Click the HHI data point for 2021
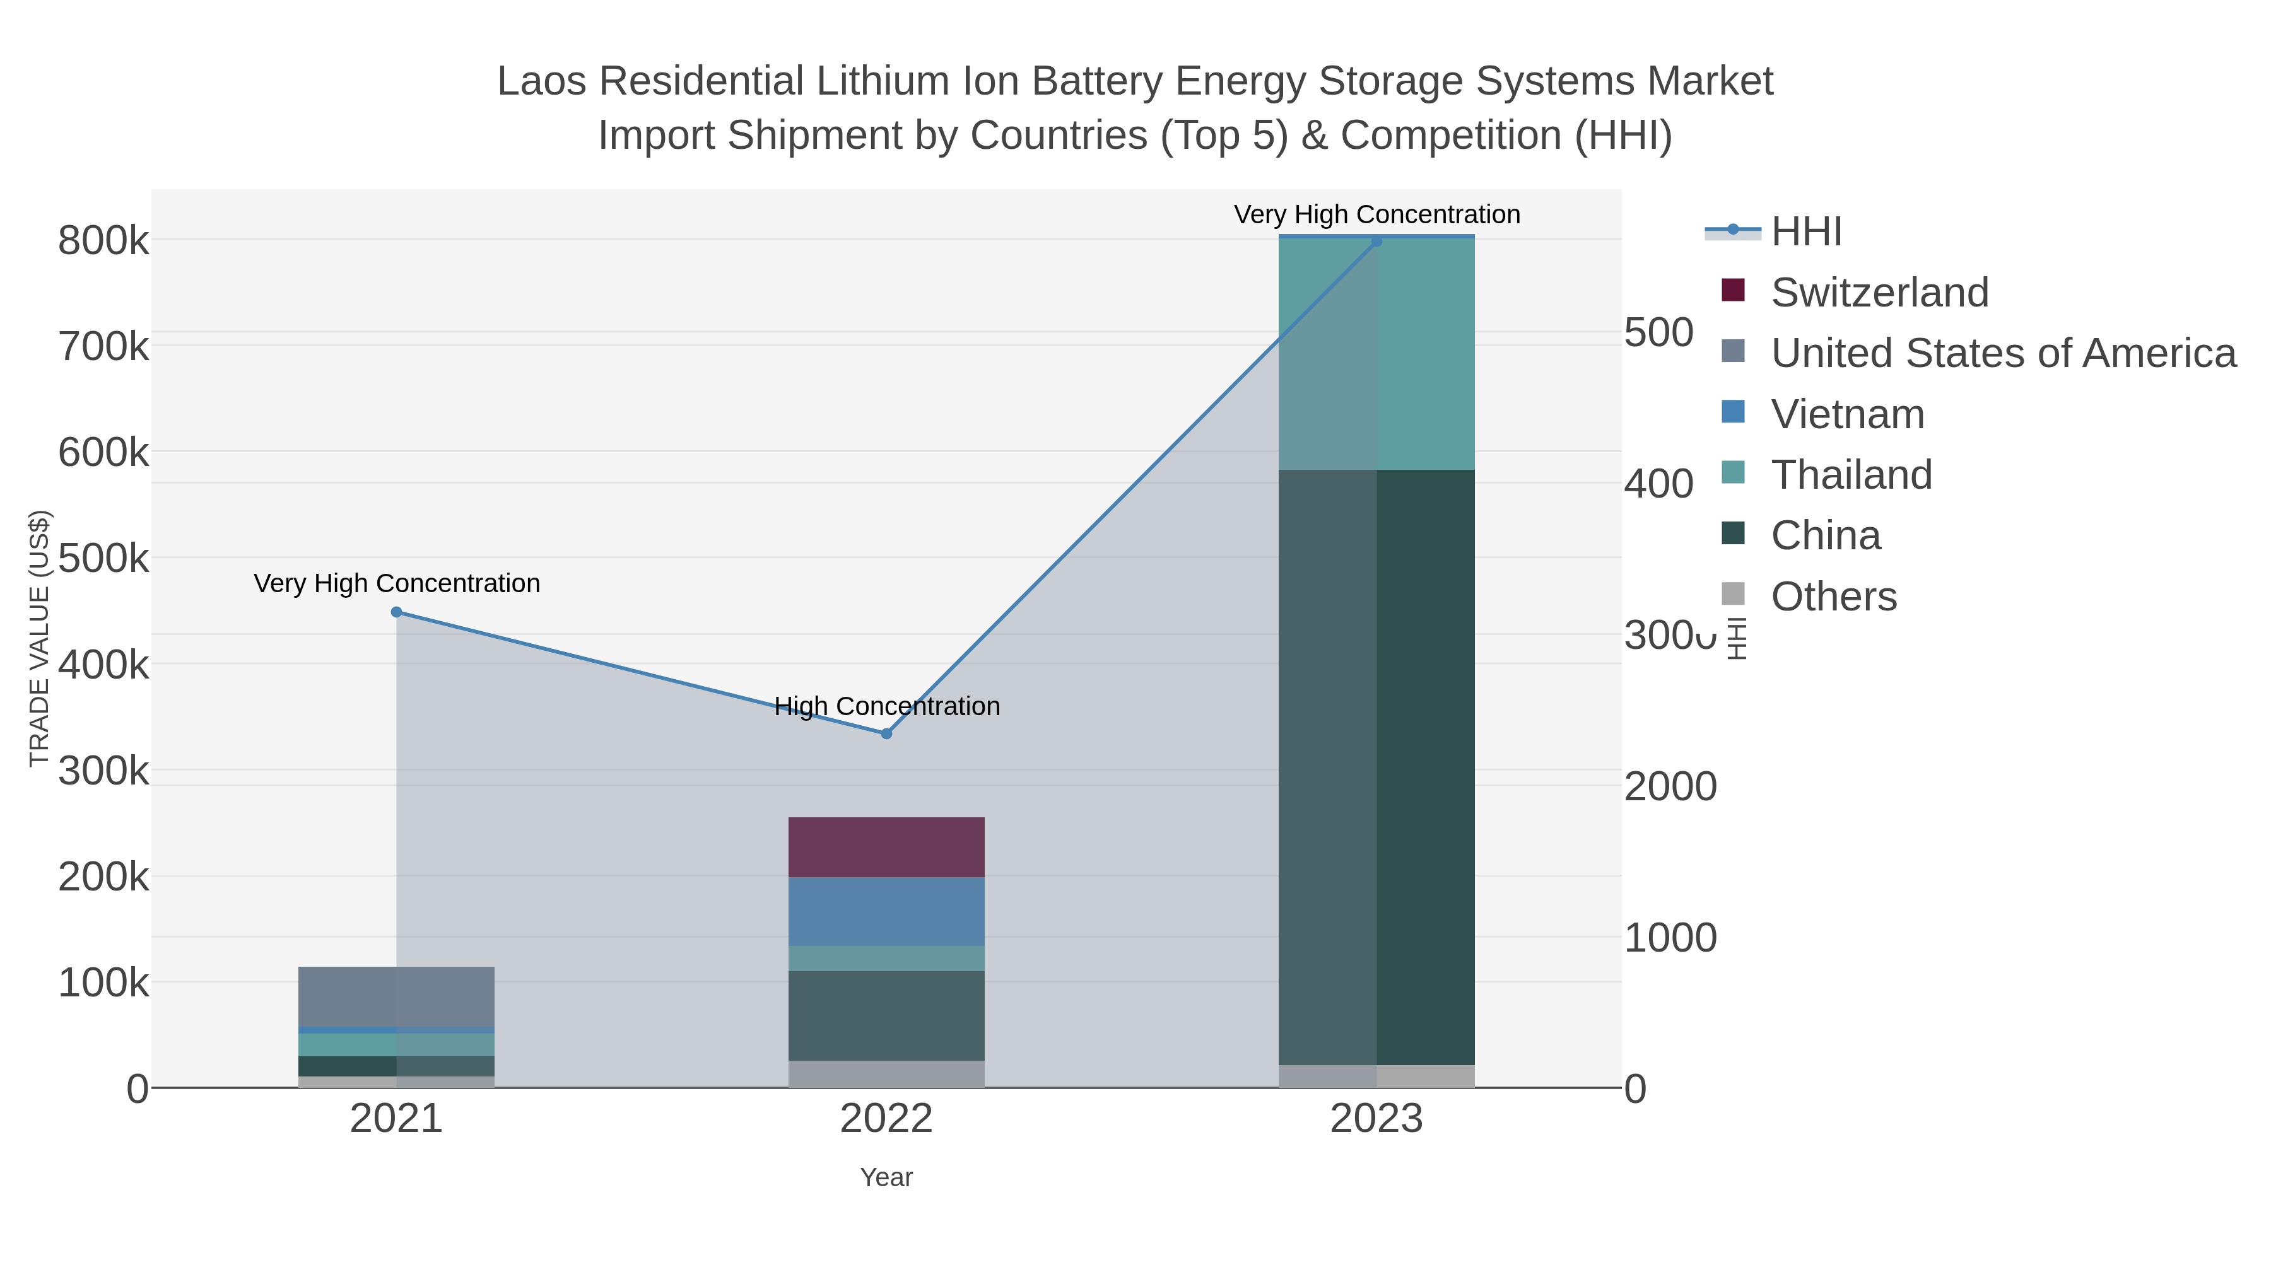2271x1277 pixels. tap(397, 612)
